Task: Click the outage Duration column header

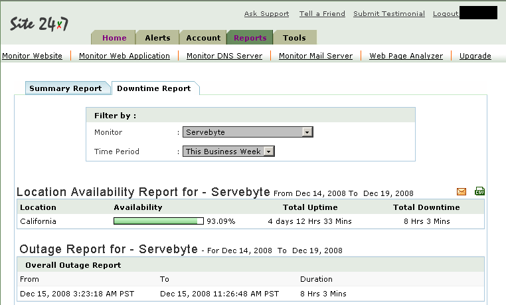Action: coord(316,279)
